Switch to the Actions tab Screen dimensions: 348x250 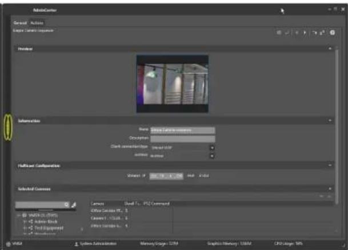[37, 23]
